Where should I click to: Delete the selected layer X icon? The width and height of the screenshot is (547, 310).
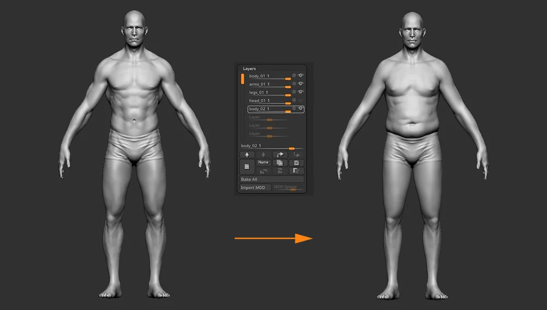click(296, 163)
